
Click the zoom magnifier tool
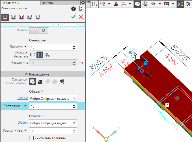pos(102,4)
